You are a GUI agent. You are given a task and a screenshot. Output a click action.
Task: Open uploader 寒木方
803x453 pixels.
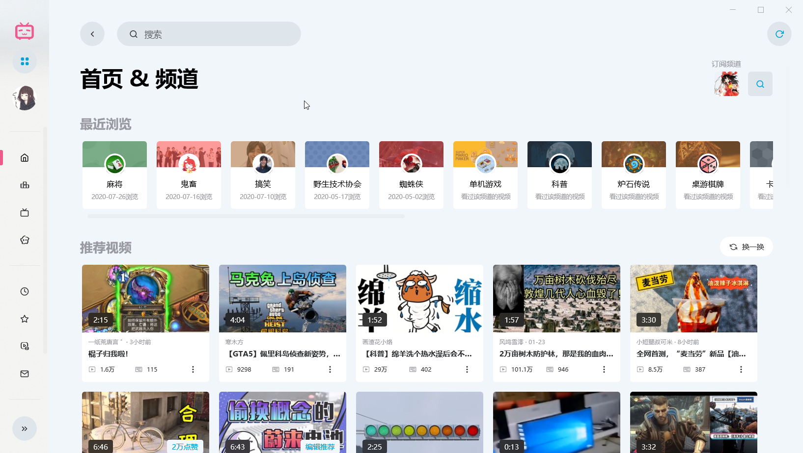[x=234, y=342]
